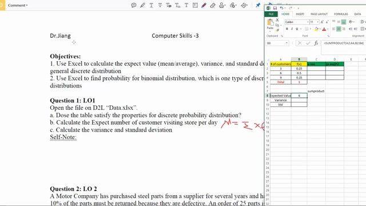Click the increase indent icon
Screen dimensions: 366x206
(x=356, y=29)
